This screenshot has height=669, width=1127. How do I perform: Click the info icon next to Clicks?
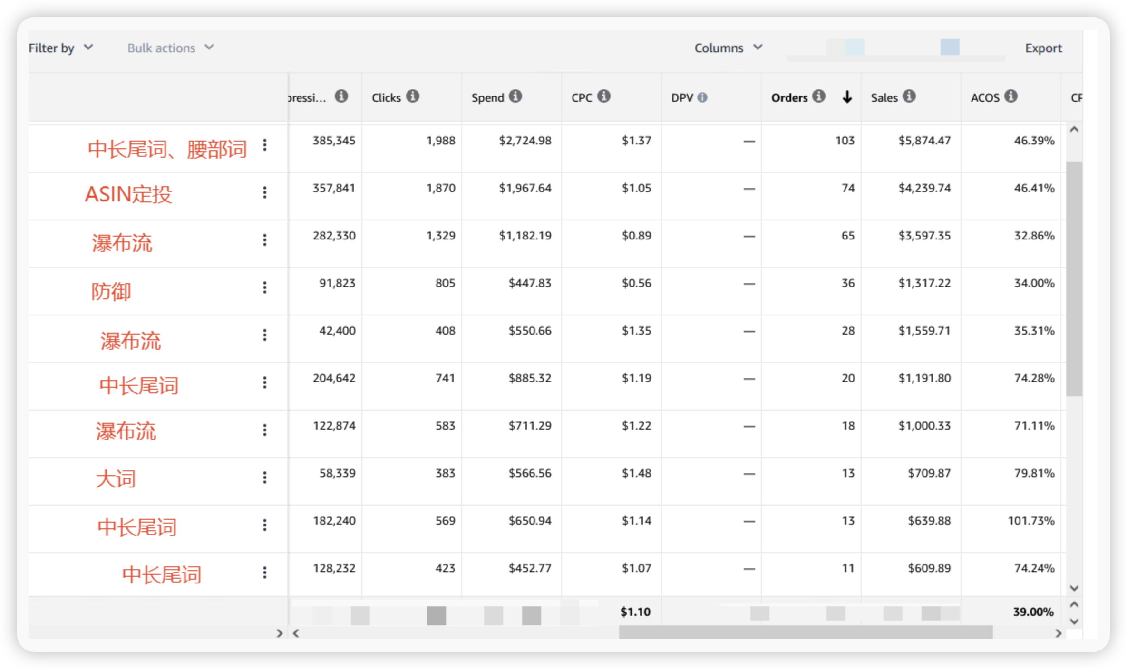[412, 96]
